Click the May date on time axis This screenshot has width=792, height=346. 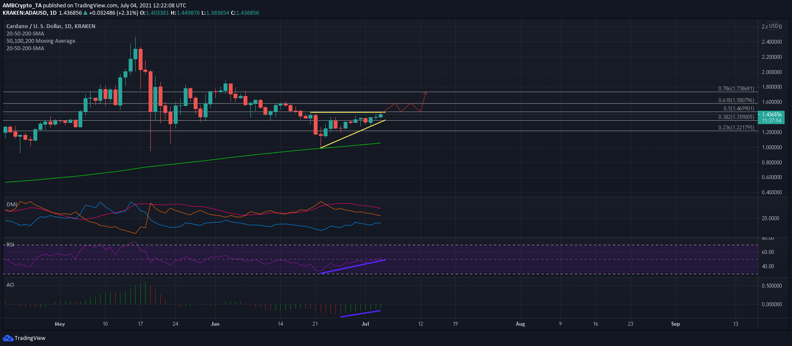tap(60, 324)
